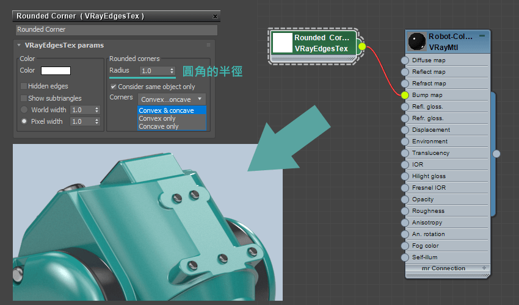Choose Convex only from the list
Viewport: 519px width, 305px height.
click(x=157, y=118)
